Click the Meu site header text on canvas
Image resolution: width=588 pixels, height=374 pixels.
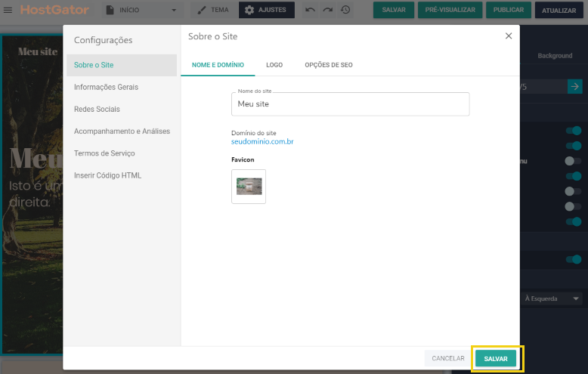pos(38,51)
